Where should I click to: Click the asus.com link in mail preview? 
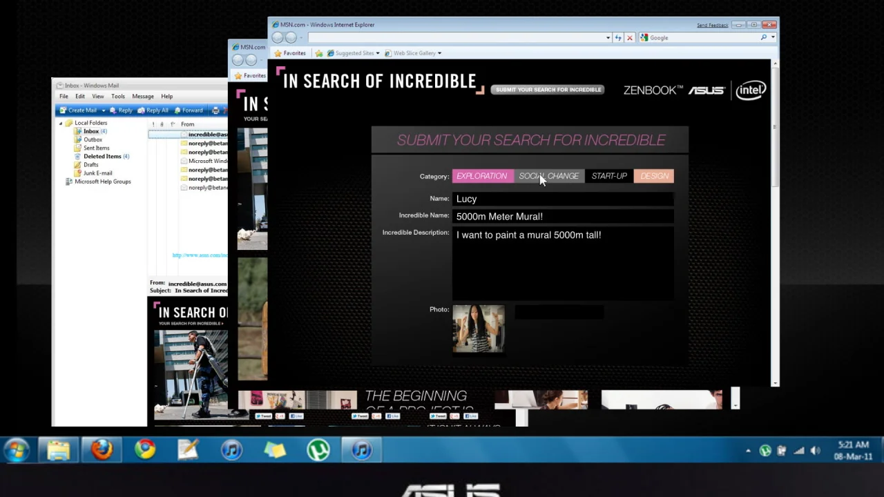coord(200,255)
